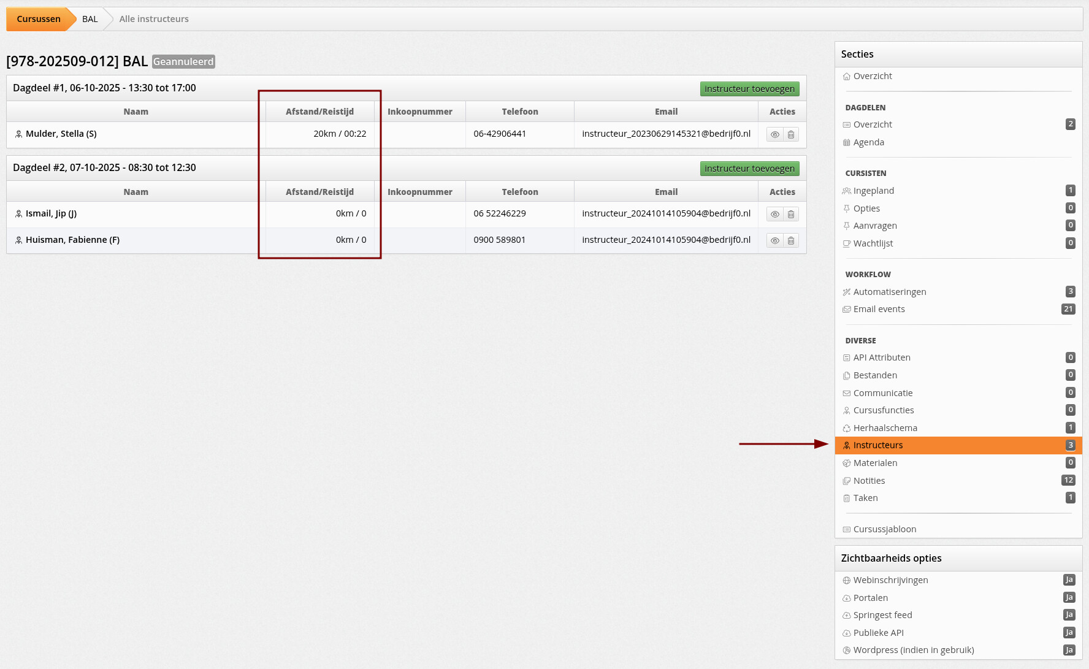The image size is (1089, 669).
Task: Remove Ismail, Jip using trash icon
Action: [x=791, y=215]
